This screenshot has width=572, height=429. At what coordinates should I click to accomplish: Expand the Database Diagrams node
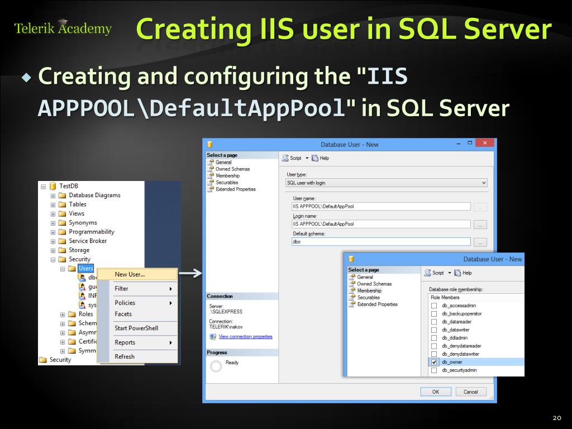53,196
